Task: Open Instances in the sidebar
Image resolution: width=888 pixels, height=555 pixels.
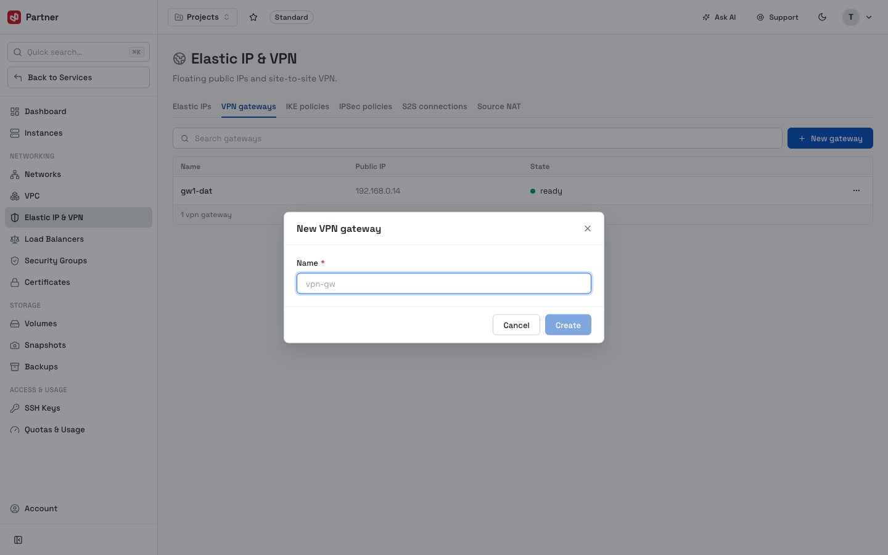Action: coord(78,133)
